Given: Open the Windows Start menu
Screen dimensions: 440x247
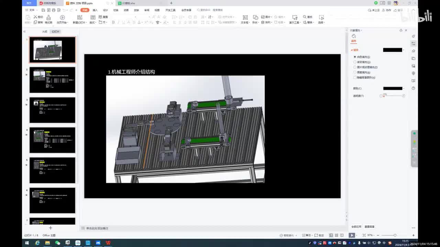Looking at the screenshot, I should tap(27, 243).
